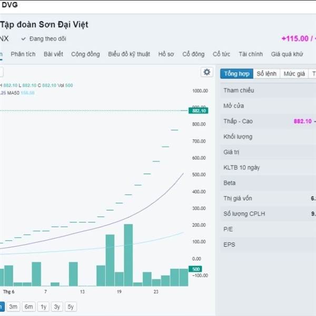
Task: Select the 'Tổng hợp' panel tab
Action: 236,74
